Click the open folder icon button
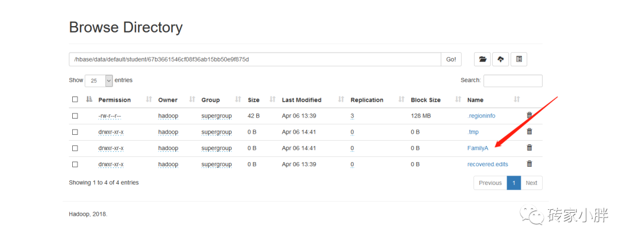This screenshot has height=243, width=629. [482, 59]
